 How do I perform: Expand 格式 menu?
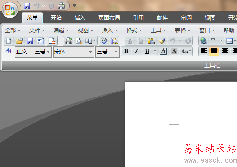(x=134, y=31)
